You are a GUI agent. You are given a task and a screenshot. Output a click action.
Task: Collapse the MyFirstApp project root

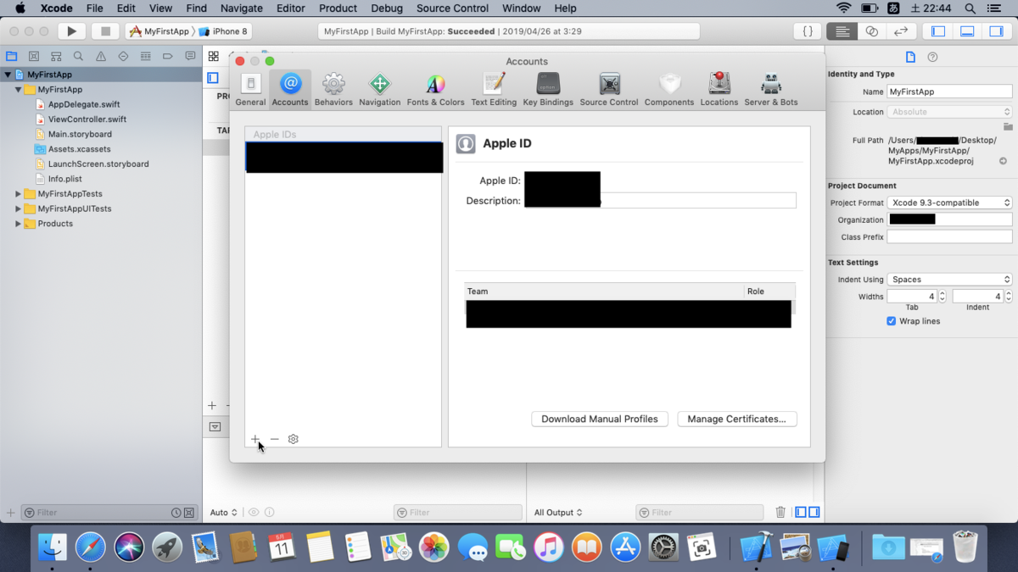[8, 75]
